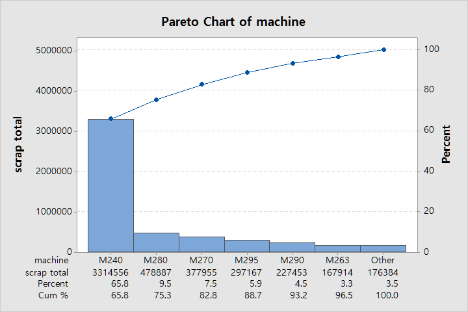
Task: Click the "Cum %" row label
Action: pyautogui.click(x=53, y=295)
